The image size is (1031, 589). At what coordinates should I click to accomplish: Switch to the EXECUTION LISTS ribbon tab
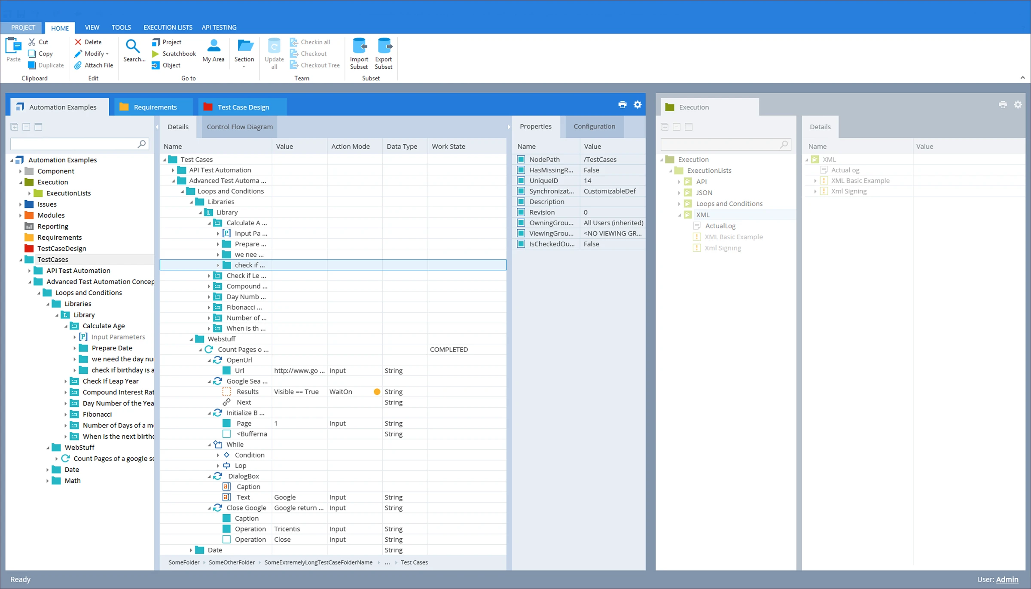click(168, 27)
